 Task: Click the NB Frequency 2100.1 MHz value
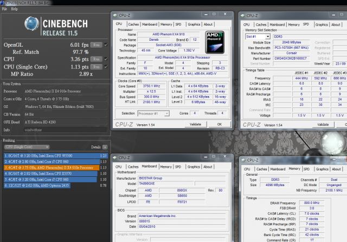[x=334, y=190]
